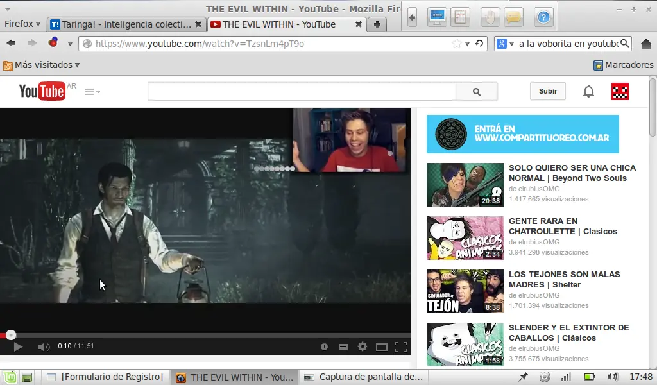Screen dimensions: 657x385
Task: Open history dropdown beside the add-on icon
Action: click(x=70, y=44)
